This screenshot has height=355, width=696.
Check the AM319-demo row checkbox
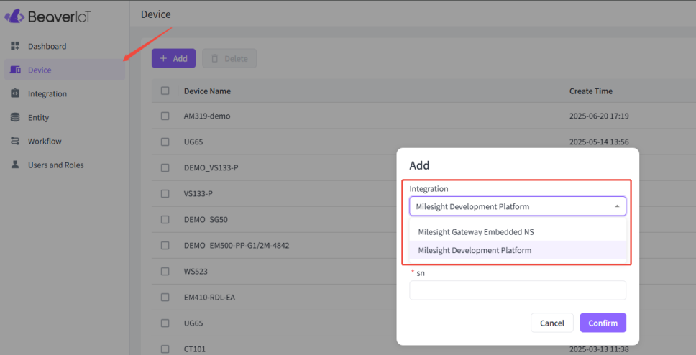[x=165, y=116]
